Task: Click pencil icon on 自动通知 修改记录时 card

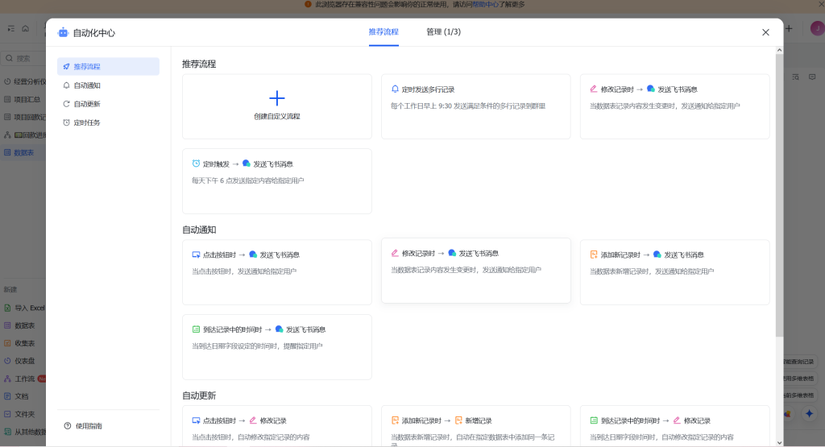Action: point(395,253)
